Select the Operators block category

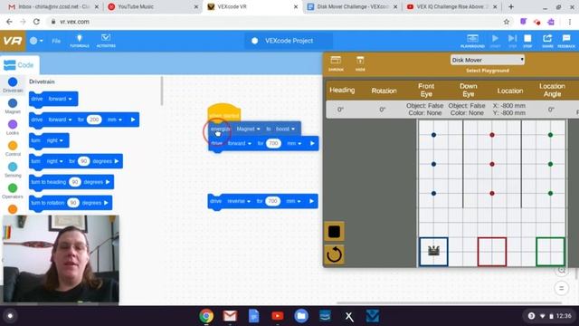[13, 191]
